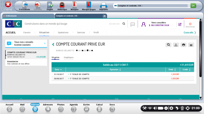204x114 pixels.
Task: Click the address bar showing Comptes et contrats
Action: pos(152,6)
